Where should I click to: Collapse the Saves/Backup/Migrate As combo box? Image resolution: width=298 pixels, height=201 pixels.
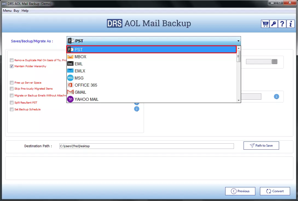pos(238,41)
